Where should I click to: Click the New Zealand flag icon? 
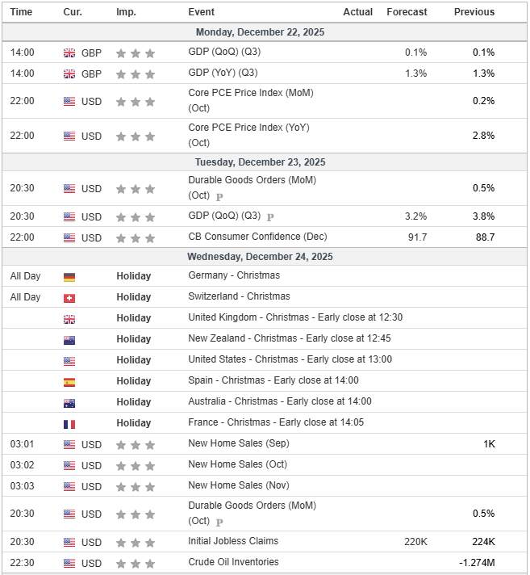69,339
